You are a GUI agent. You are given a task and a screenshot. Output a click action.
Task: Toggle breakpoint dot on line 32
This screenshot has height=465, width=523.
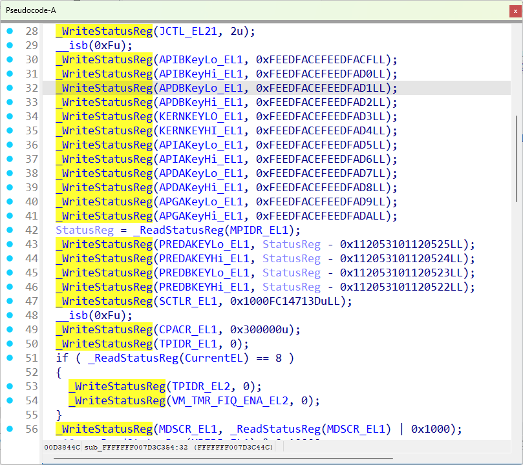(10, 88)
